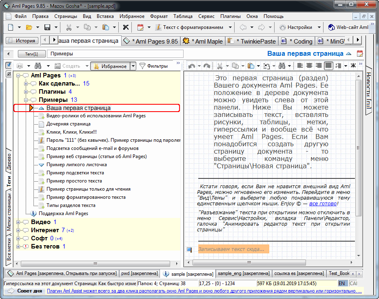This screenshot has height=299, width=379.
Task: Collapse the Aml Pages root tag node
Action: [x=18, y=75]
